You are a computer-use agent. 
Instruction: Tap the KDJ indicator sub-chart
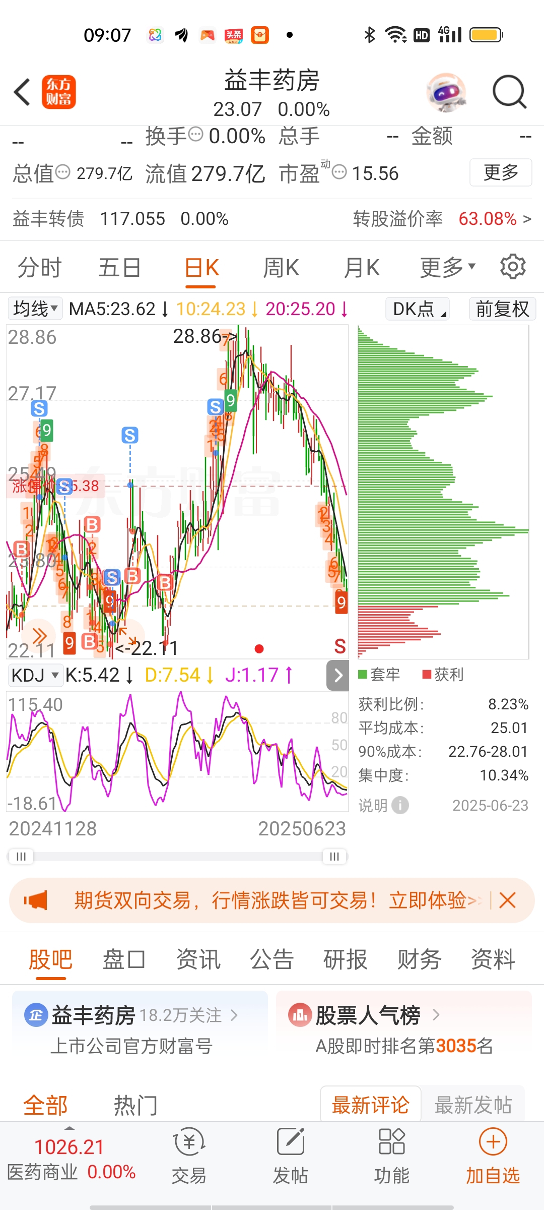[x=177, y=751]
